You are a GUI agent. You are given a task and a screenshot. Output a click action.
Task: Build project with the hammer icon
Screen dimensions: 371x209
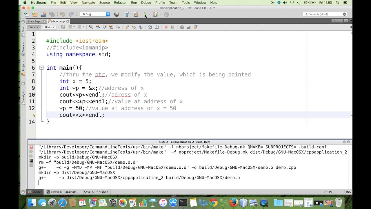pyautogui.click(x=127, y=14)
